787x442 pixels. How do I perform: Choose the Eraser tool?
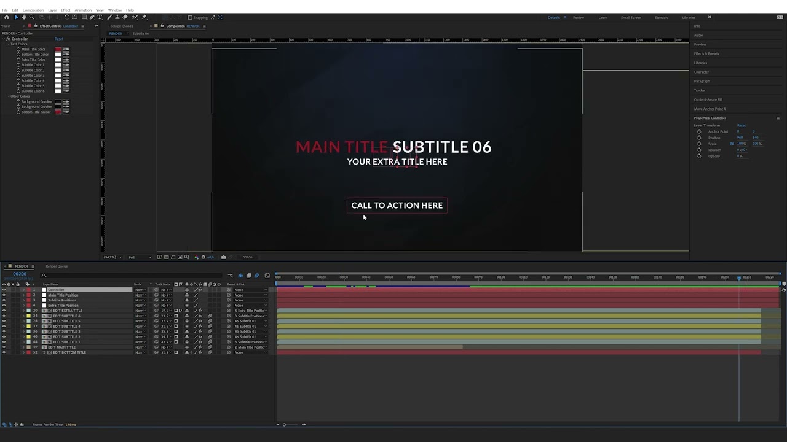pyautogui.click(x=125, y=17)
